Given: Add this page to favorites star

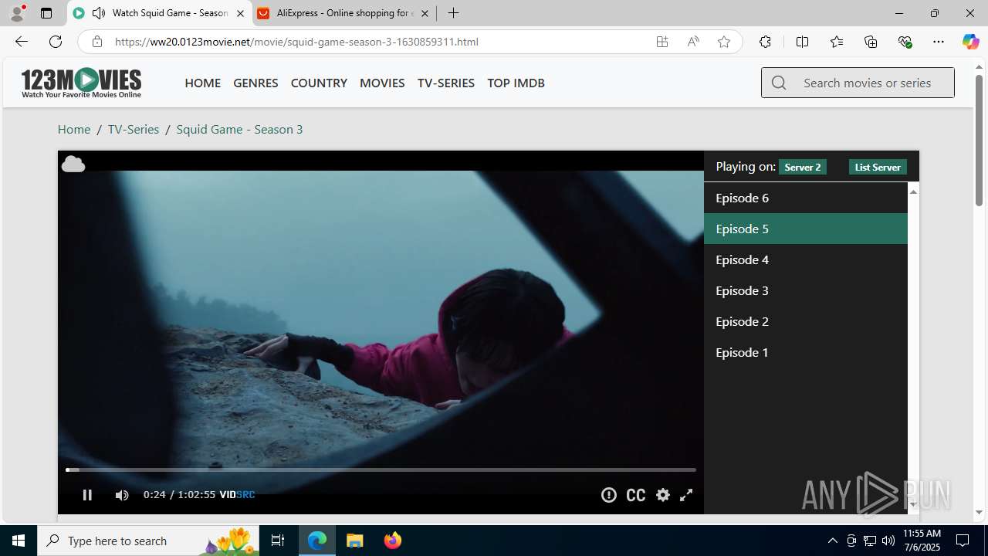Looking at the screenshot, I should (x=724, y=42).
